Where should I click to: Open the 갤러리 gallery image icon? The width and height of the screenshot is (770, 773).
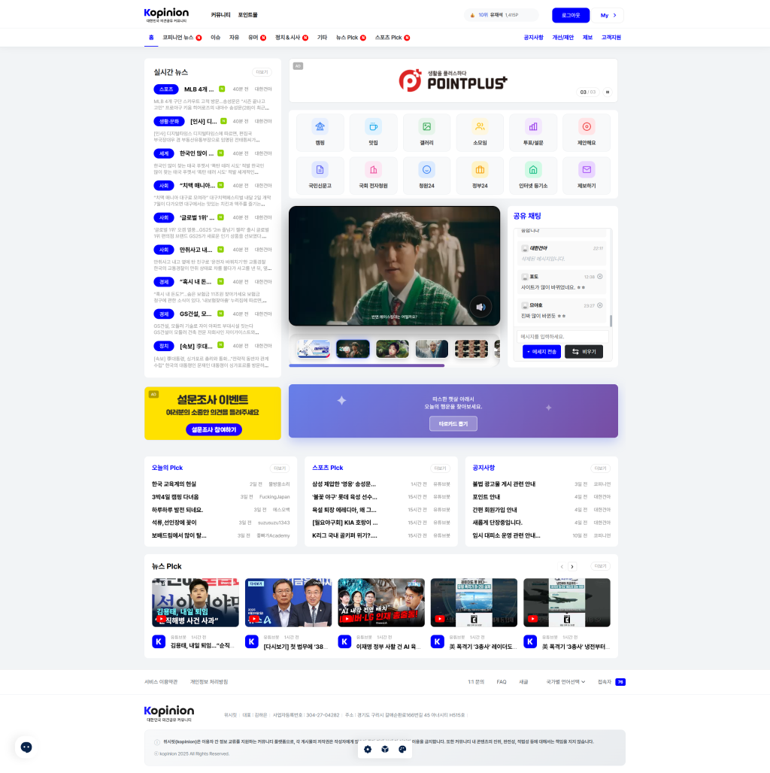point(426,126)
